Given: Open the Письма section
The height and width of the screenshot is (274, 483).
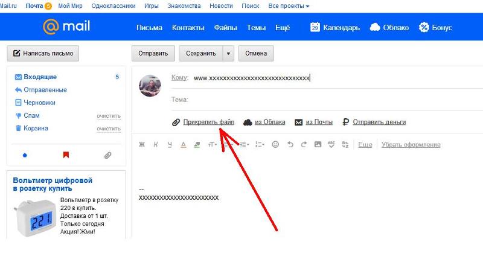Looking at the screenshot, I should pyautogui.click(x=149, y=28).
